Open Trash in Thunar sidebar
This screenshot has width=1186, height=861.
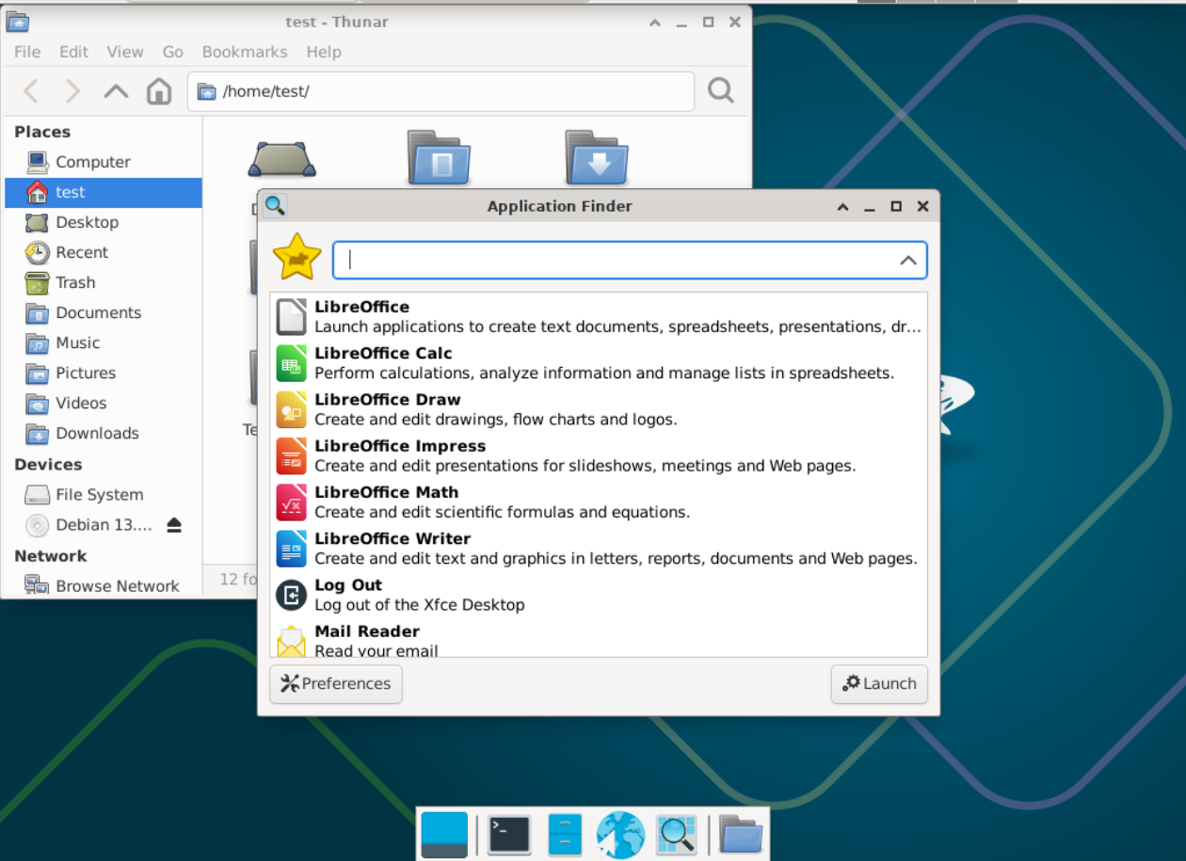point(104,282)
